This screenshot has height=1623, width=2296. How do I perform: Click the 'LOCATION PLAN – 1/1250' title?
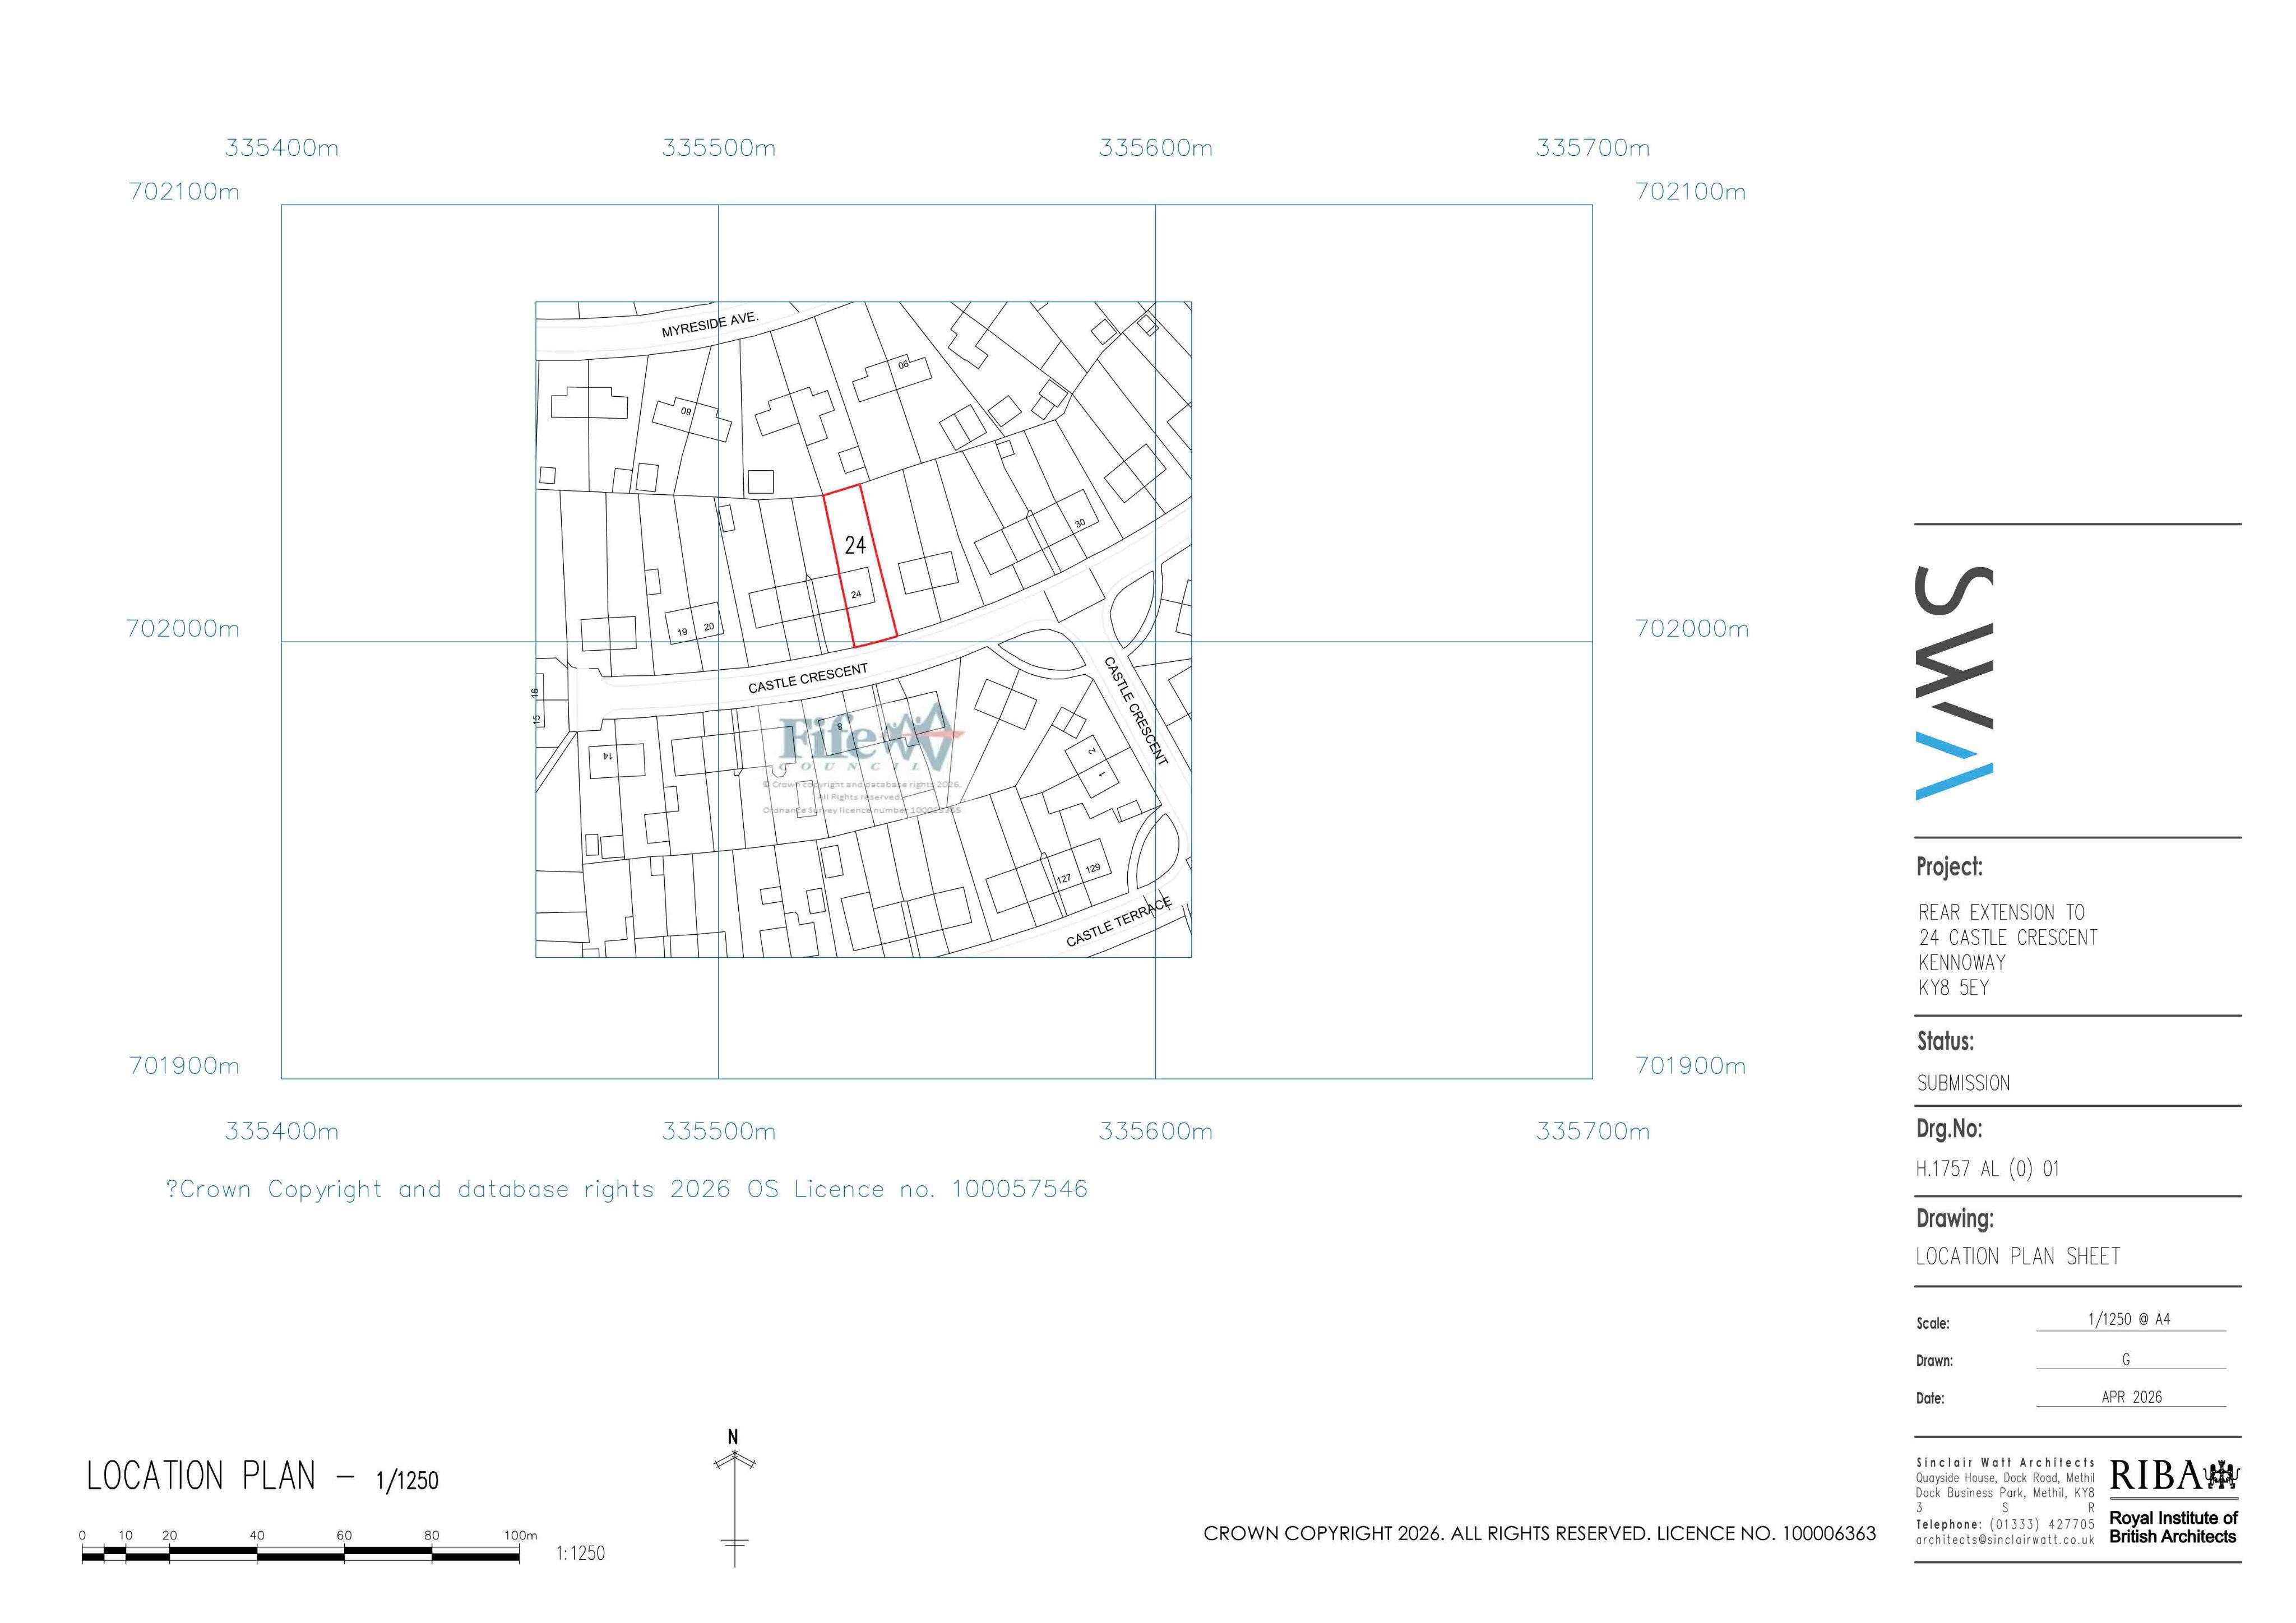tap(262, 1477)
